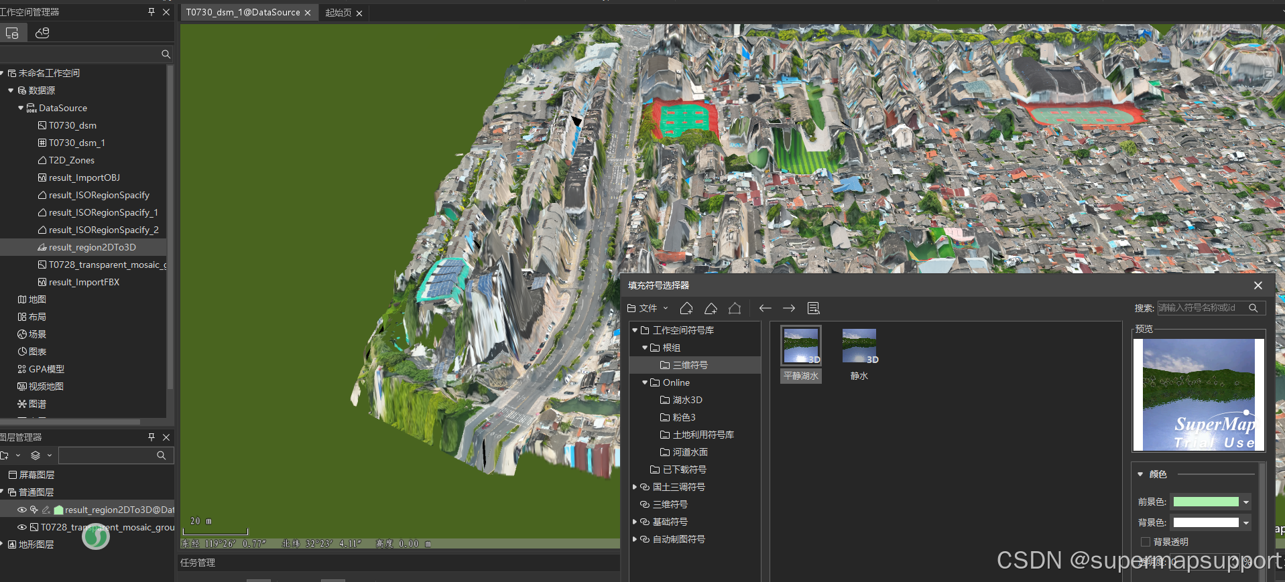Image resolution: width=1285 pixels, height=582 pixels.
Task: Expand the 基础符号 library
Action: click(x=635, y=522)
